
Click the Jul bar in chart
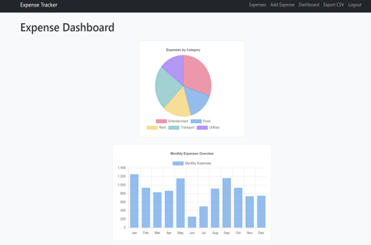(204, 217)
